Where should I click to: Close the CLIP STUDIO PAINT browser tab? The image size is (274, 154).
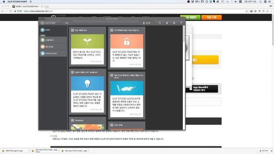42,6
